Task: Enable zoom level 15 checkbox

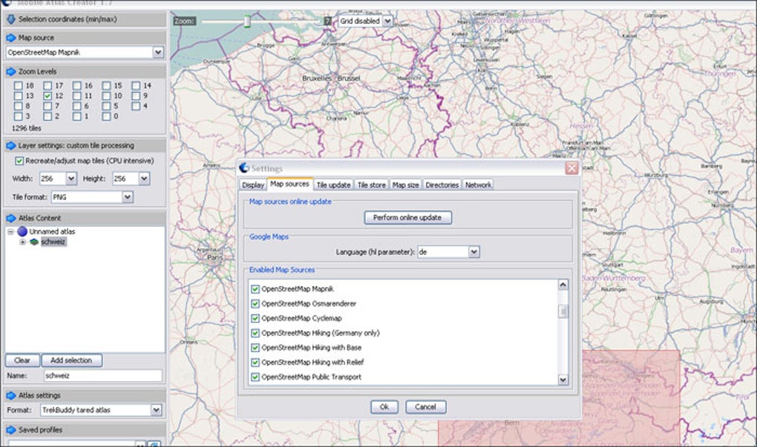Action: (107, 86)
